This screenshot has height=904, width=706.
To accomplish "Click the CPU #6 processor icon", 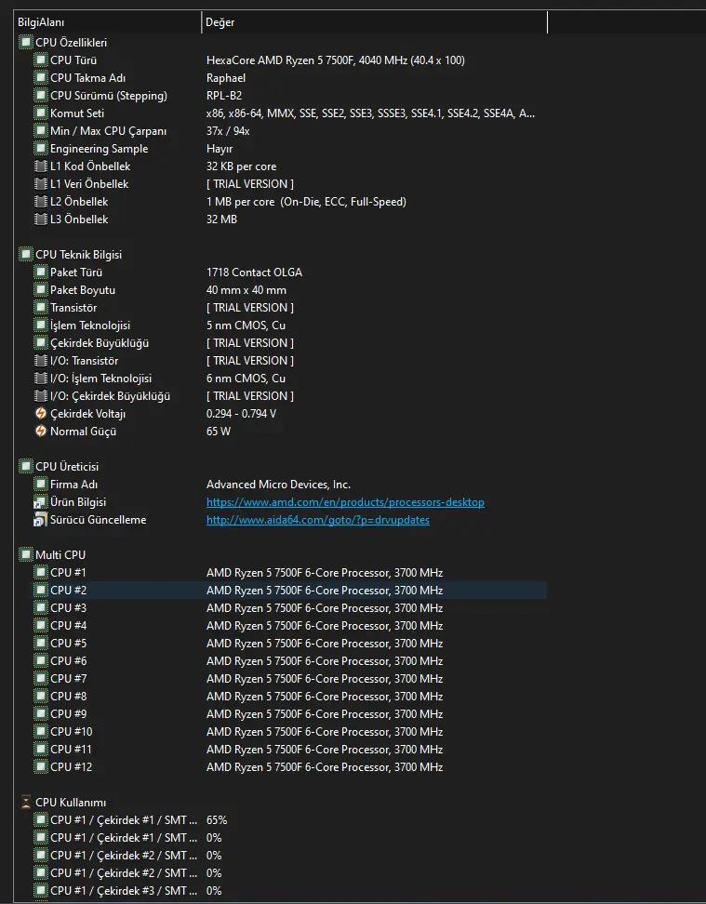I will (40, 660).
